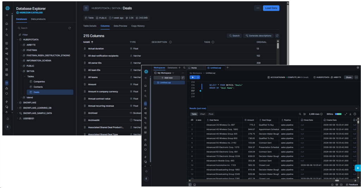
Task: Open the dropdown arrow next to run button
Action: click(x=198, y=77)
